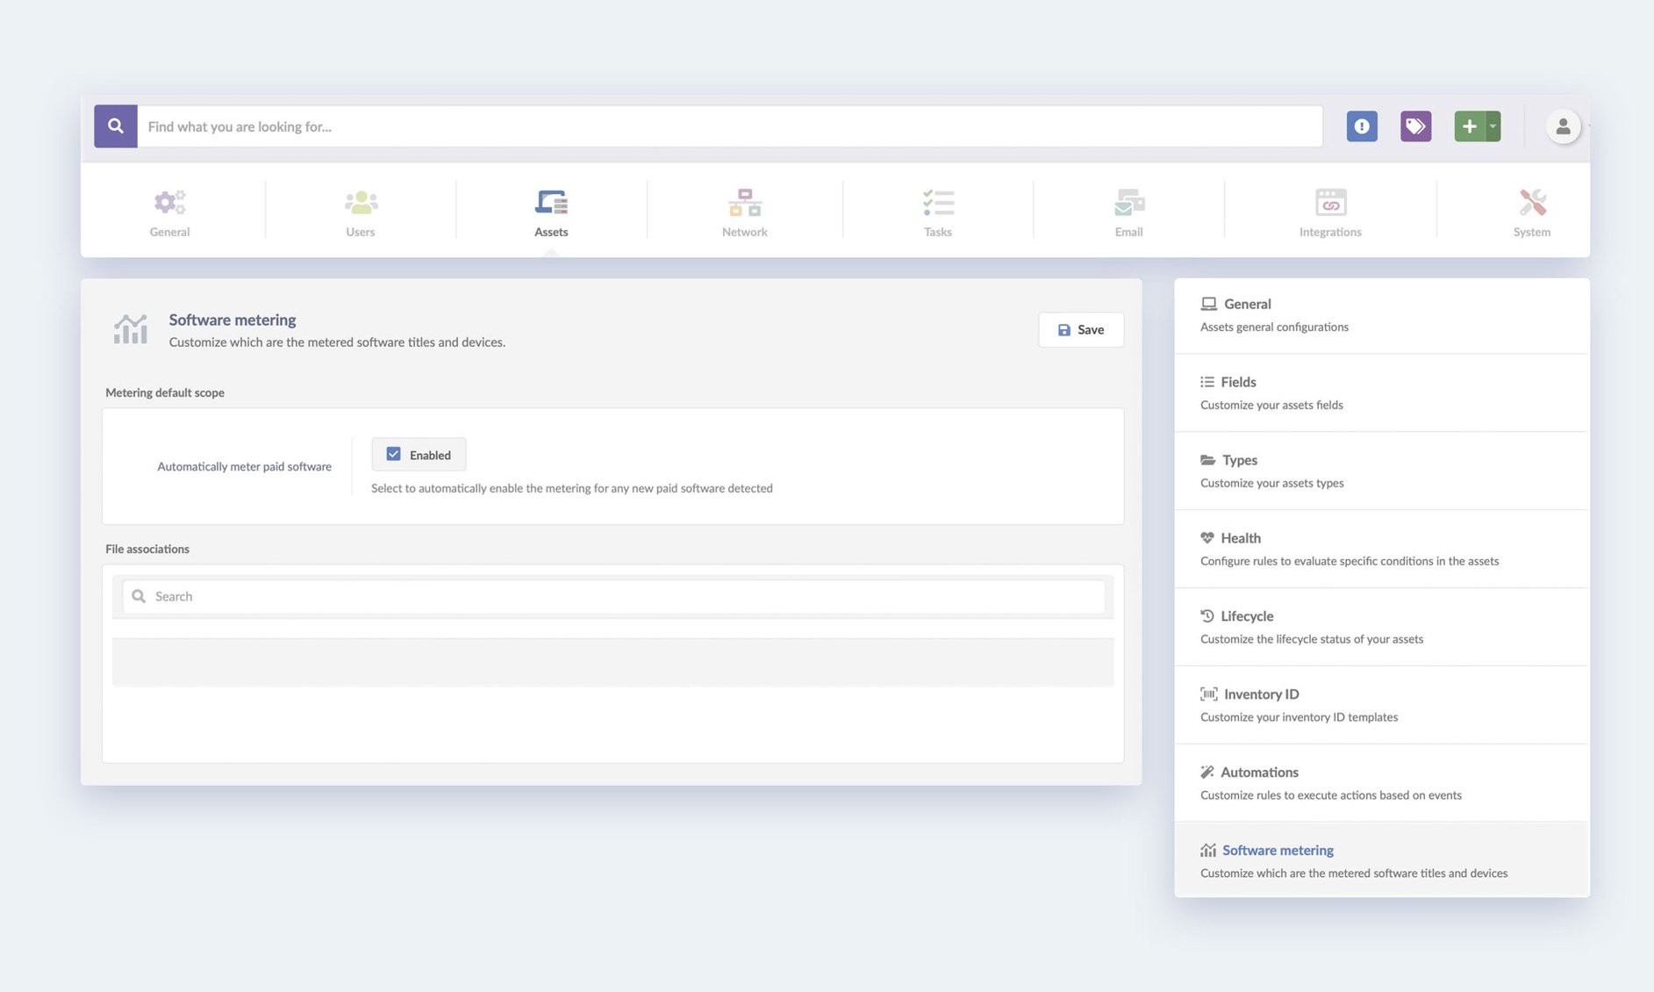Open the user avatar profile icon
The width and height of the screenshot is (1654, 992).
tap(1563, 126)
